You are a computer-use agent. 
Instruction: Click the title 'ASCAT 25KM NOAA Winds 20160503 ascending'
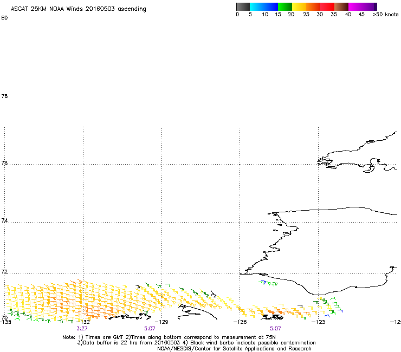click(x=78, y=9)
